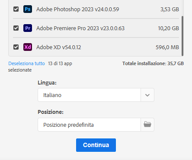Click the Posizione predefinita path field
This screenshot has height=160, width=192.
click(x=89, y=125)
